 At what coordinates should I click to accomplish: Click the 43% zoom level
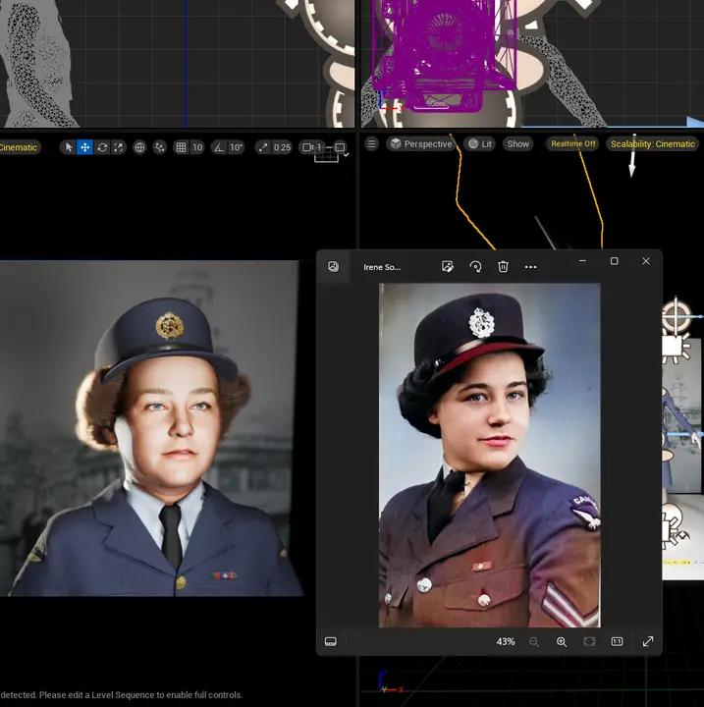506,641
